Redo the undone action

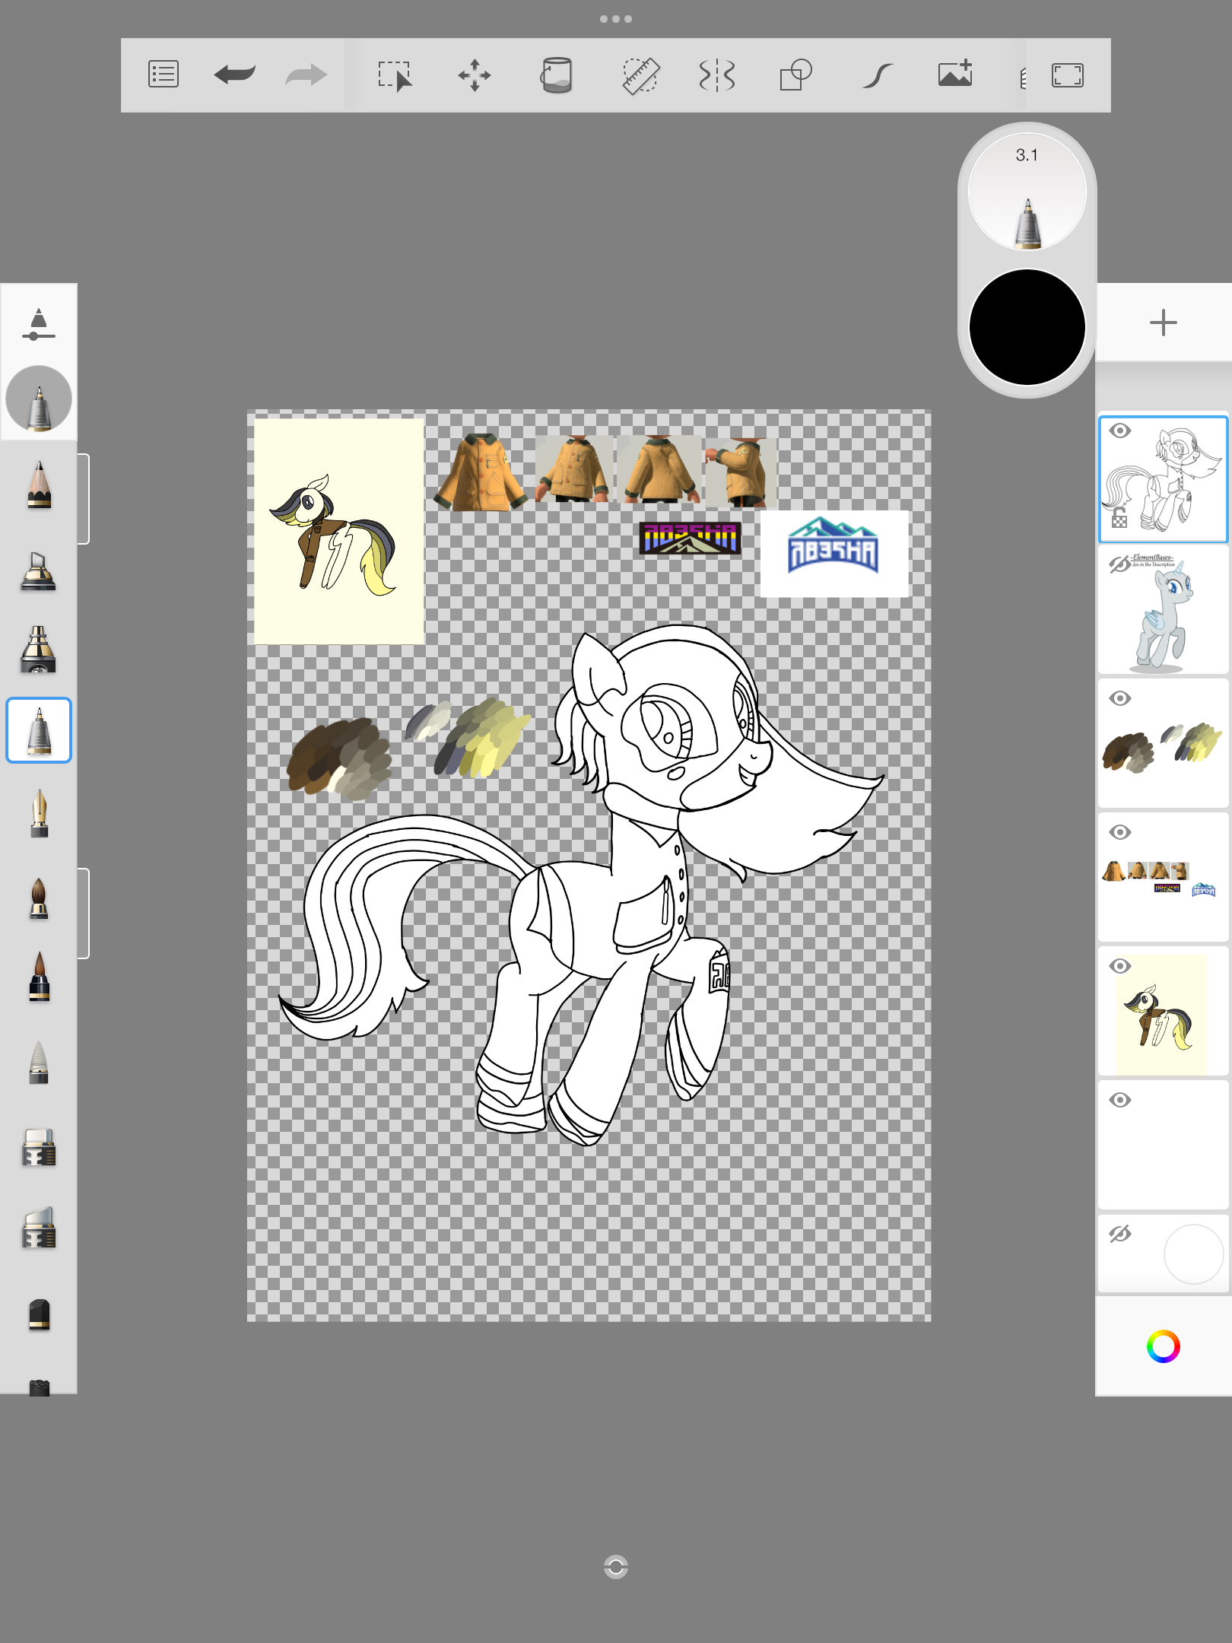tap(306, 75)
